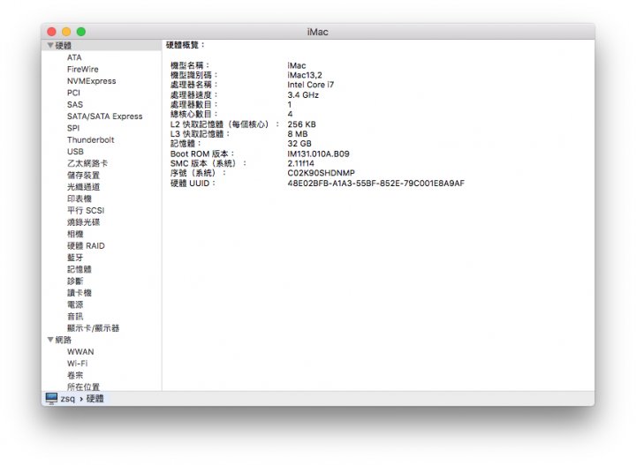This screenshot has height=465, width=636.
Task: Select PCI in the hardware list
Action: coord(73,93)
